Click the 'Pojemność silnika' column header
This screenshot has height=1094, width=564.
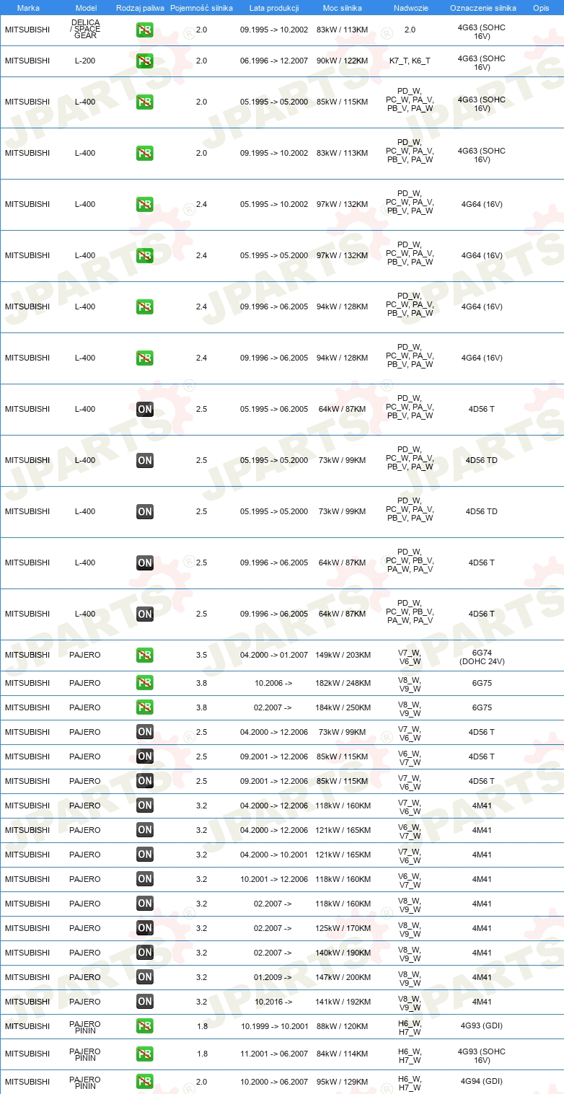pos(201,7)
